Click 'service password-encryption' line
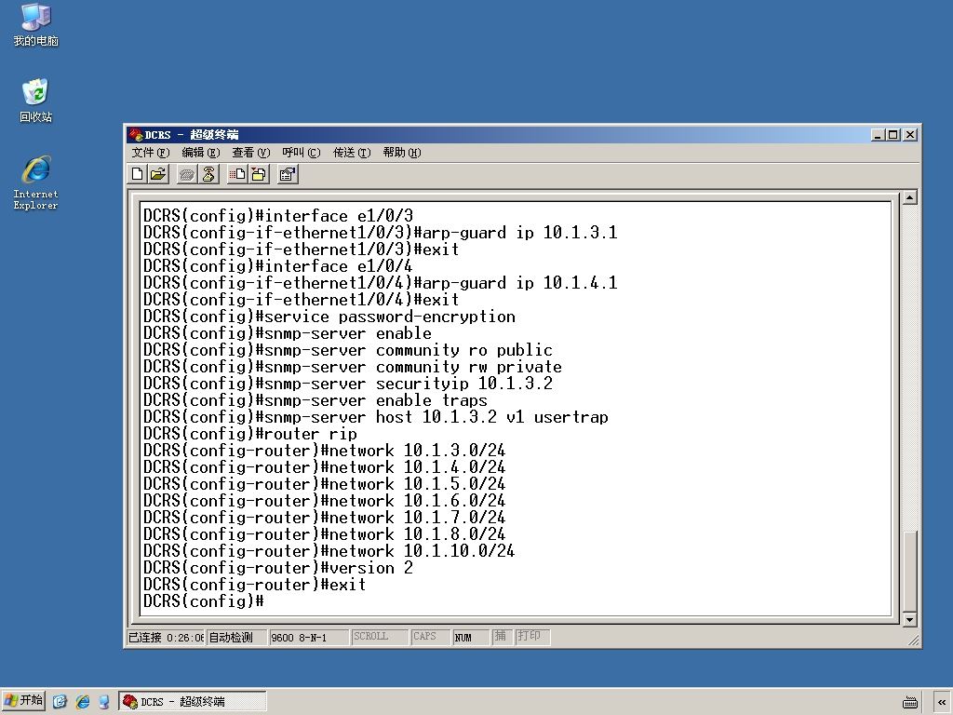Image resolution: width=953 pixels, height=715 pixels. [329, 317]
